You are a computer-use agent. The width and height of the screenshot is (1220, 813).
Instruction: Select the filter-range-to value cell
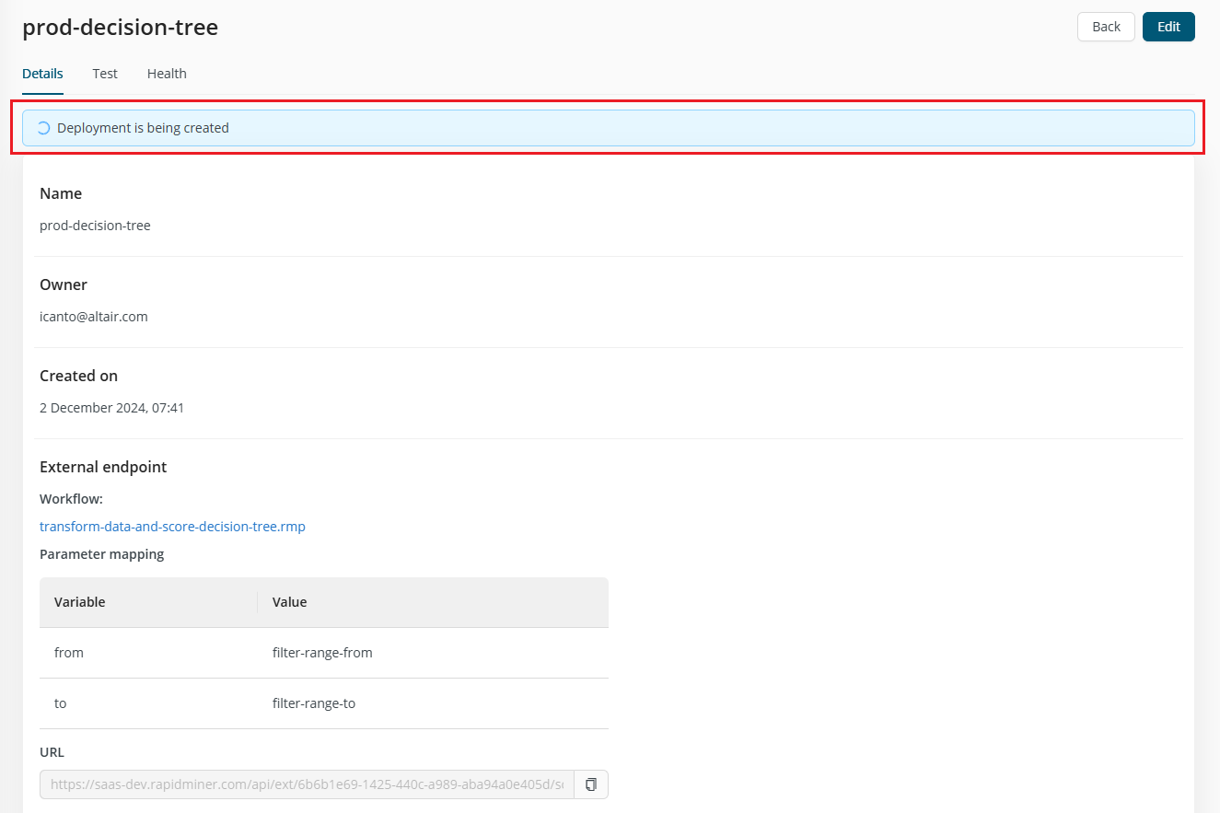pos(433,703)
